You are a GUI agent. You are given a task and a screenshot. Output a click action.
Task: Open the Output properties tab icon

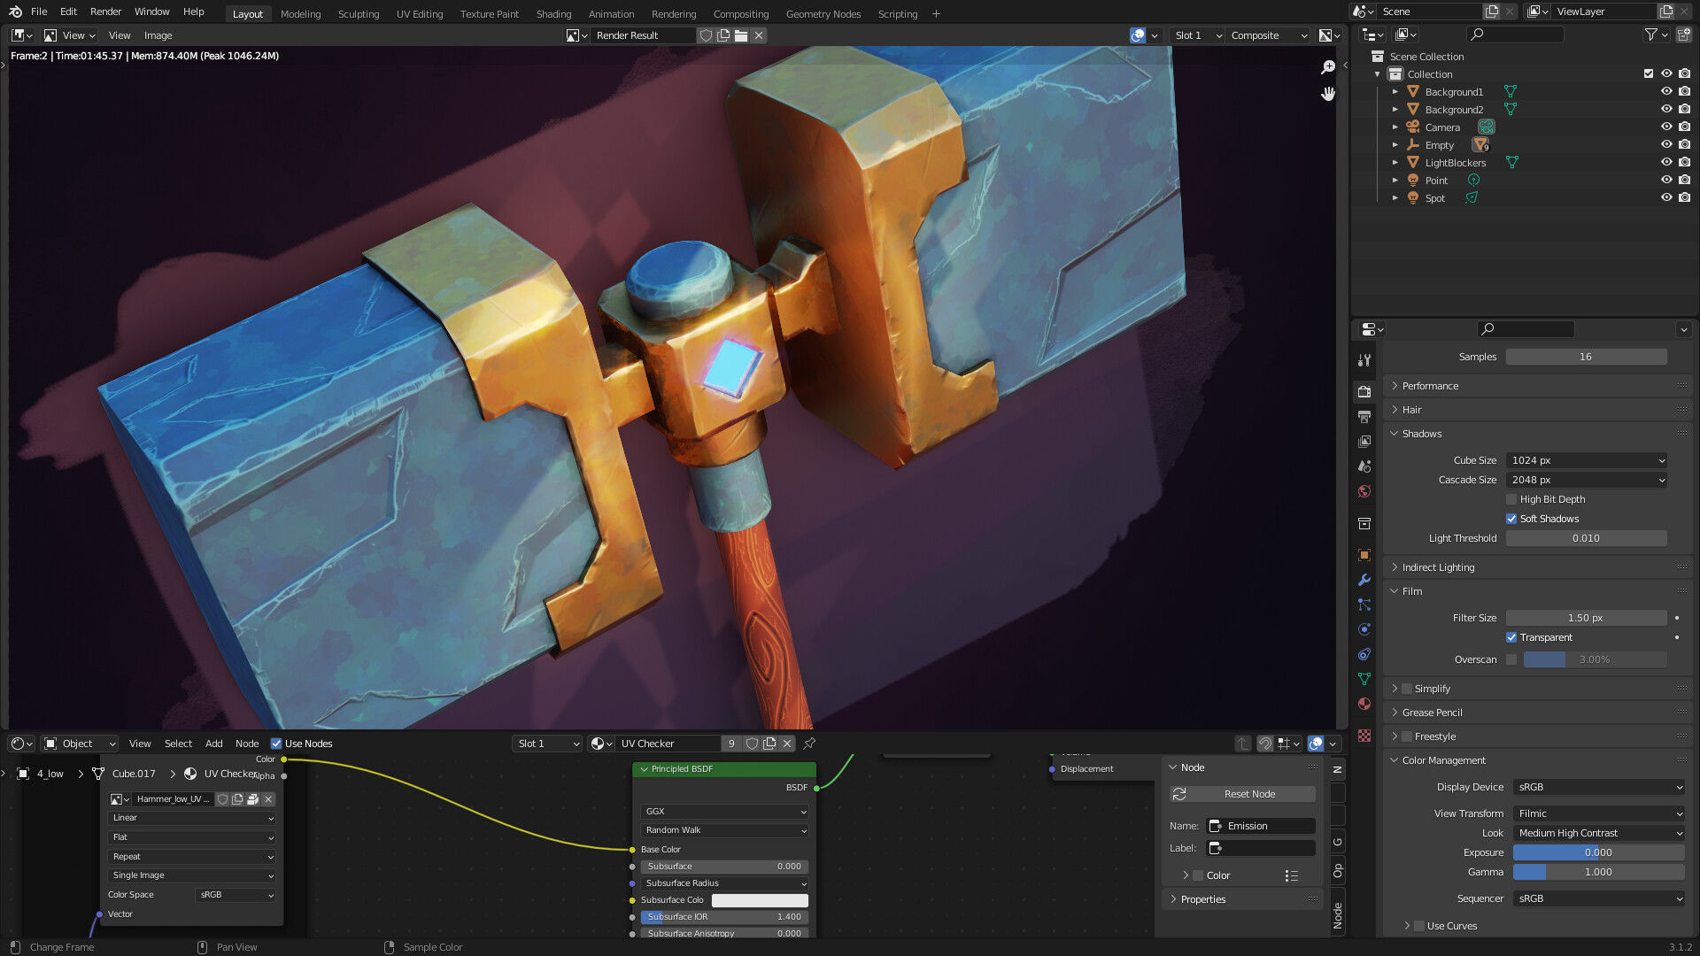click(x=1364, y=416)
